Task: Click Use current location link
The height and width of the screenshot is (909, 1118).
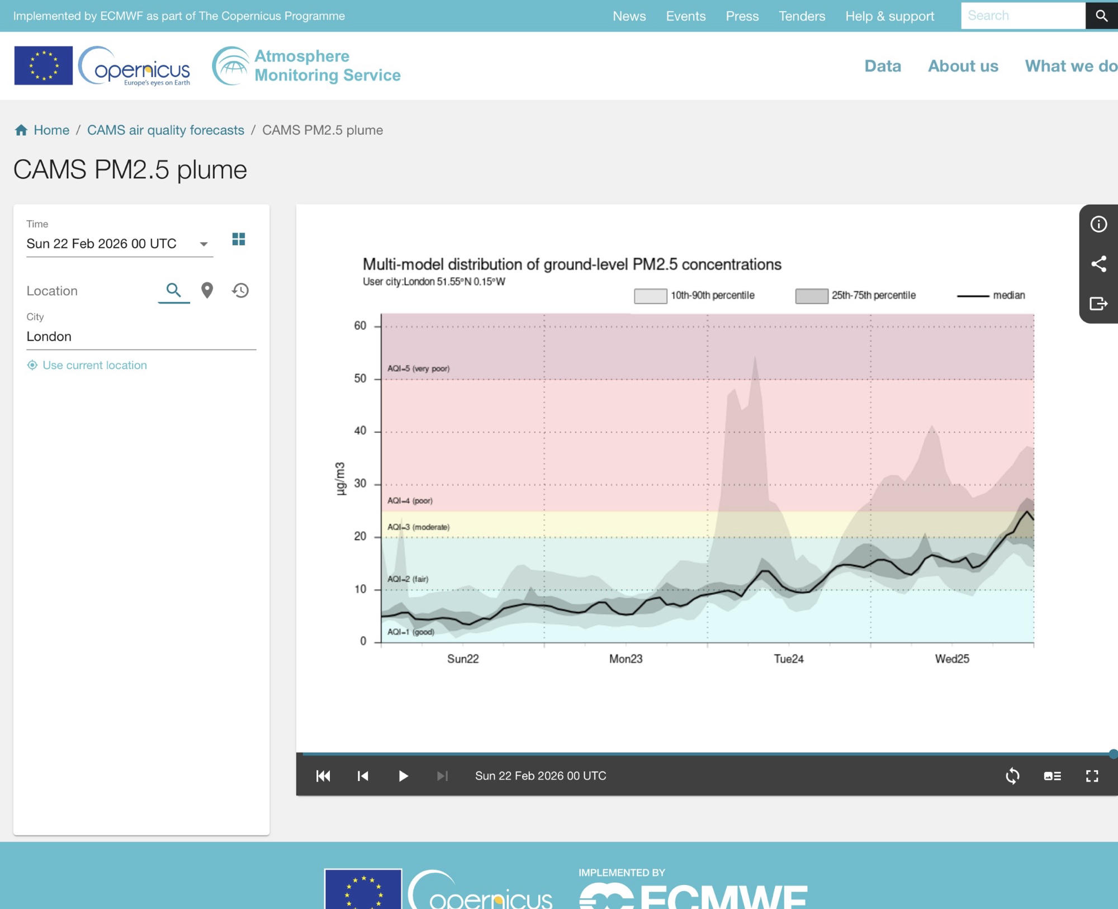Action: [94, 365]
